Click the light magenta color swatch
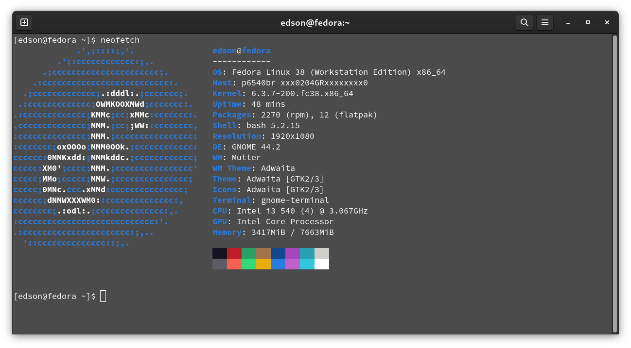631x348 pixels. point(293,264)
